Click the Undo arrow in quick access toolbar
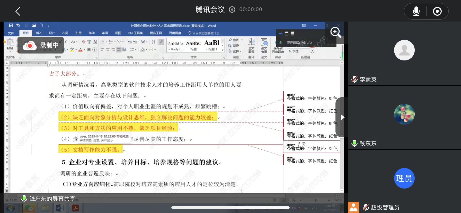 point(18,25)
